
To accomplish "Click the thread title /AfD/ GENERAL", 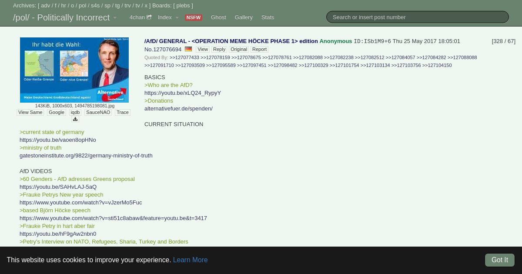I will (x=231, y=41).
